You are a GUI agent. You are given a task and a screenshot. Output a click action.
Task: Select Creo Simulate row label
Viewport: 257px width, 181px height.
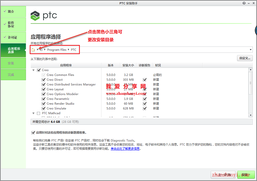coord(56,108)
